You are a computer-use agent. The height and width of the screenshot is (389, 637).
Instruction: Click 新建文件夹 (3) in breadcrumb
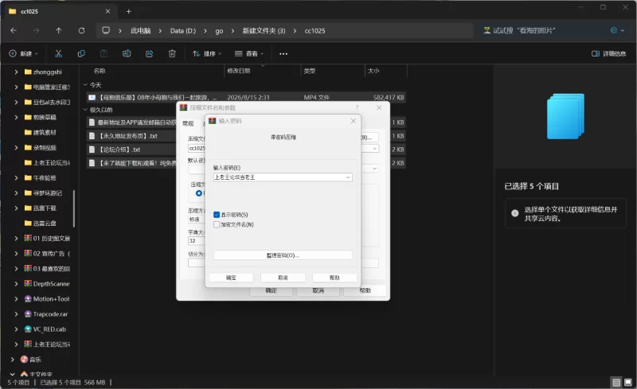coord(264,31)
